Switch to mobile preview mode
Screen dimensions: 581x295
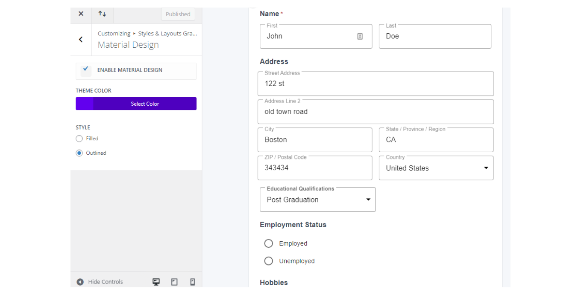(192, 281)
